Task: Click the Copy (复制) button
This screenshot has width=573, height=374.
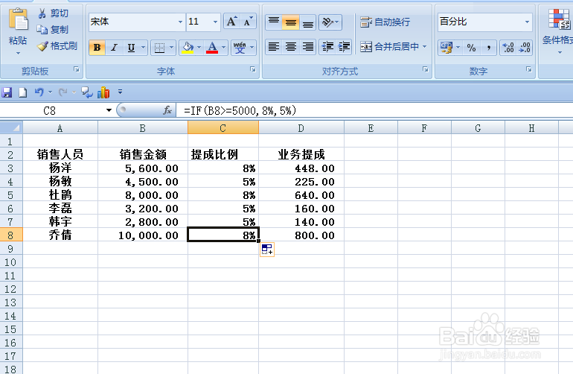Action: pos(53,30)
